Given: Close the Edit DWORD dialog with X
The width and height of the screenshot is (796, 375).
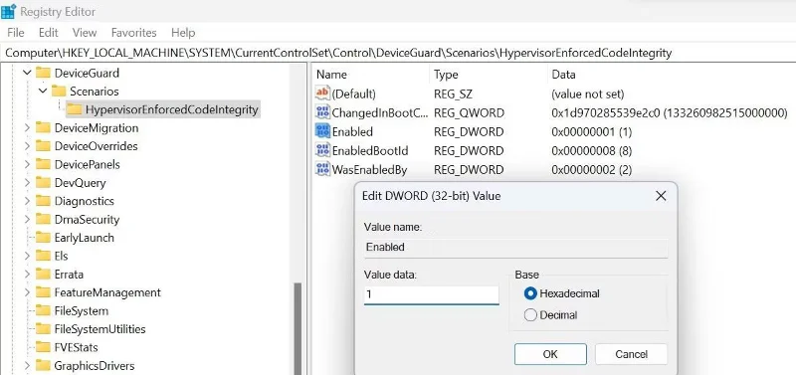Looking at the screenshot, I should [661, 196].
